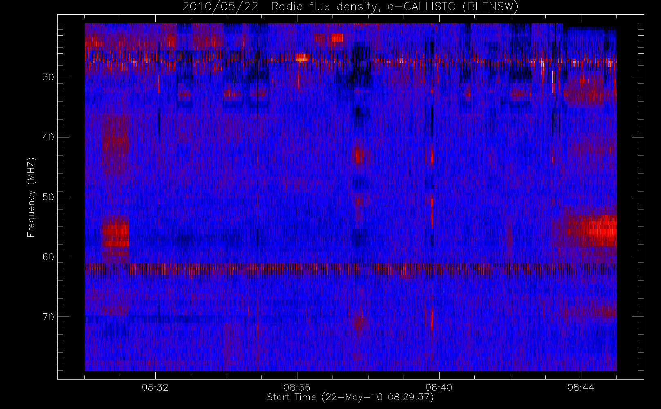This screenshot has height=409, width=661.
Task: Click the 08:36 time axis label
Action: click(x=297, y=387)
